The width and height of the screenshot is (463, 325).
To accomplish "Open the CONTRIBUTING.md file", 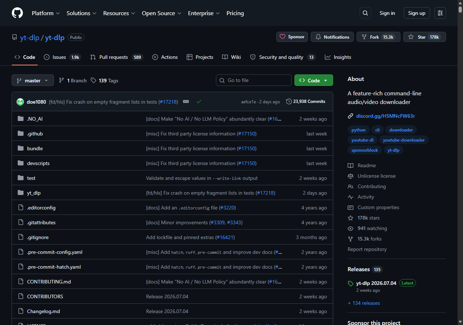I will coord(49,282).
